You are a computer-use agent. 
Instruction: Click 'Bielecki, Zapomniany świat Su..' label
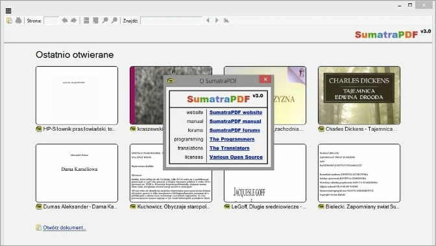click(363, 207)
